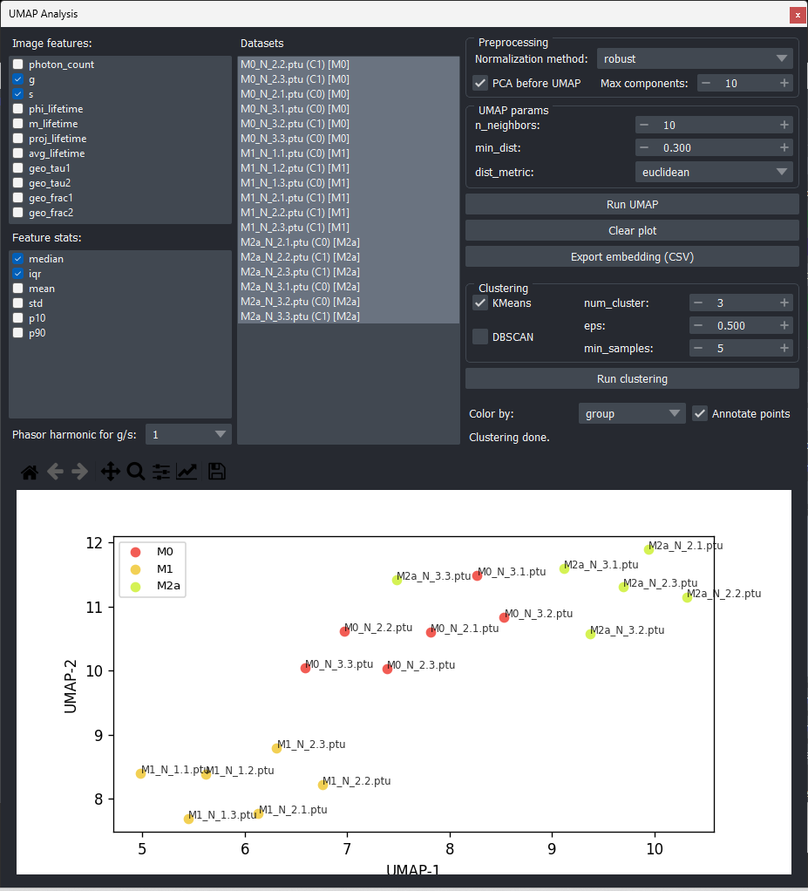Enable DBSCAN clustering
This screenshot has width=808, height=891.
click(480, 337)
